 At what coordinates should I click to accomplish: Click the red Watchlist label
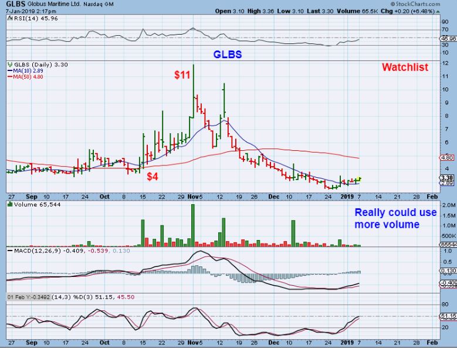point(405,67)
